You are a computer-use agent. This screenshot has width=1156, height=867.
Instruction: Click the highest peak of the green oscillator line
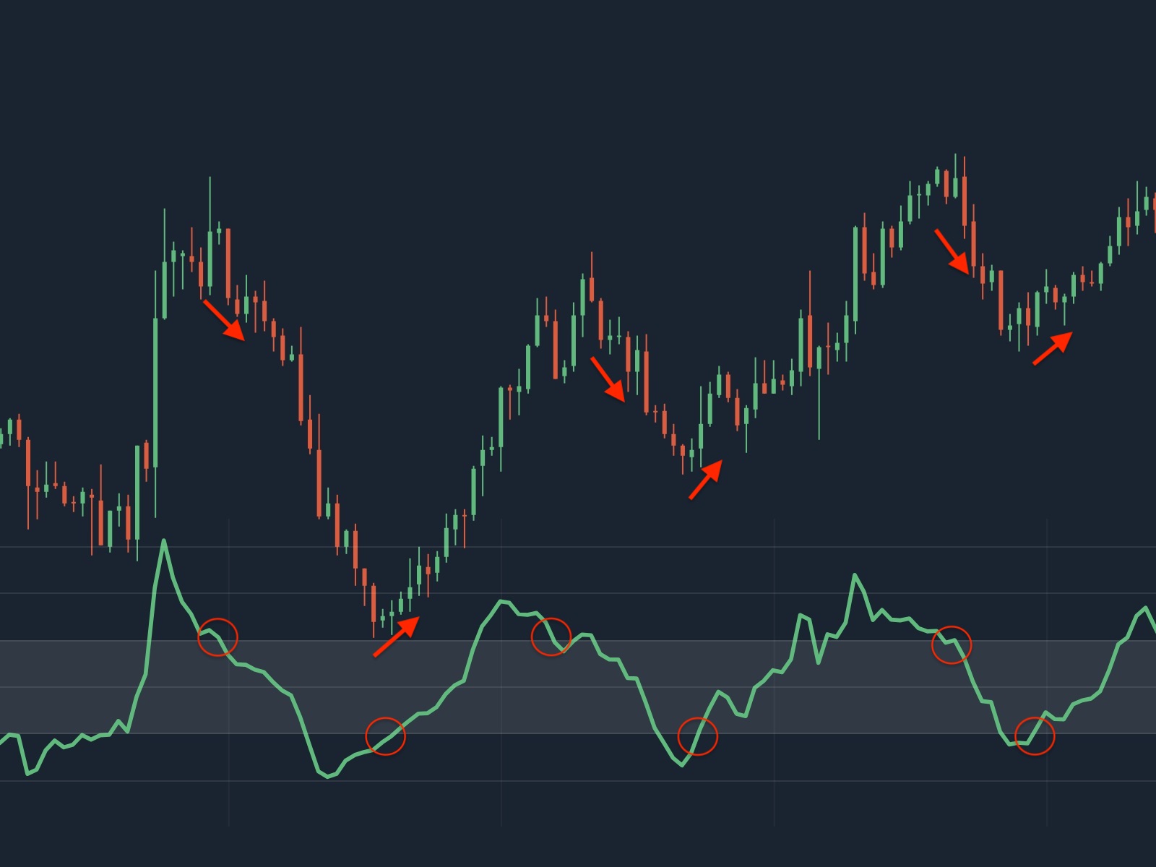click(164, 540)
